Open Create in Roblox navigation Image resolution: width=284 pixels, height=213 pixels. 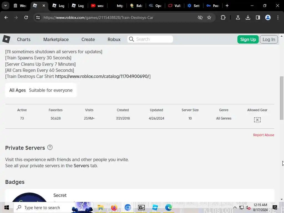[x=88, y=39]
